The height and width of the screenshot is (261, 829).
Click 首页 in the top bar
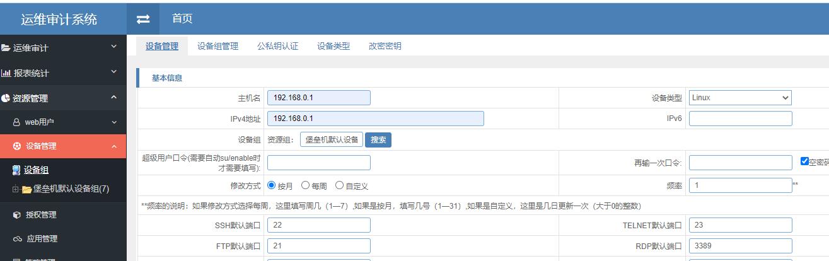tap(182, 19)
